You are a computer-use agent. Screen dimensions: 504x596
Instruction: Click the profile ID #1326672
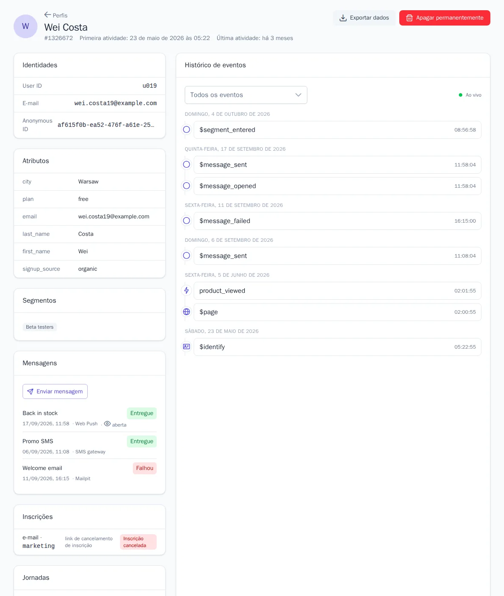pyautogui.click(x=58, y=38)
